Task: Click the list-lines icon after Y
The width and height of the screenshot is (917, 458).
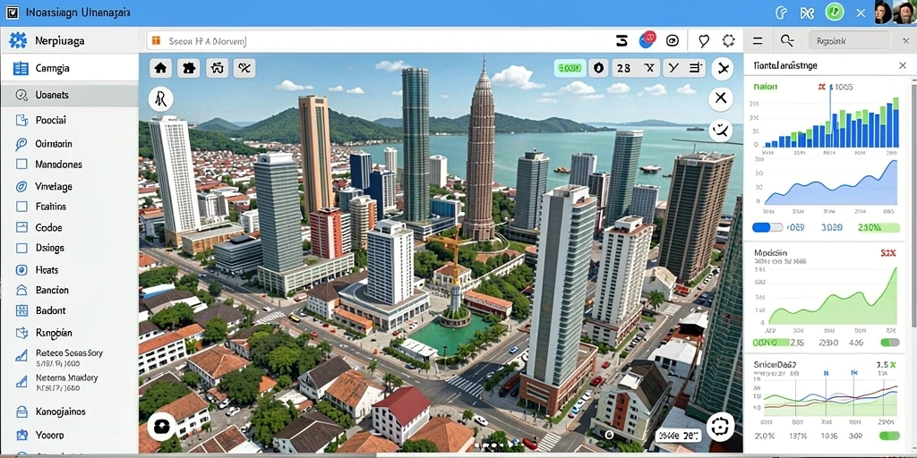Action: [695, 68]
